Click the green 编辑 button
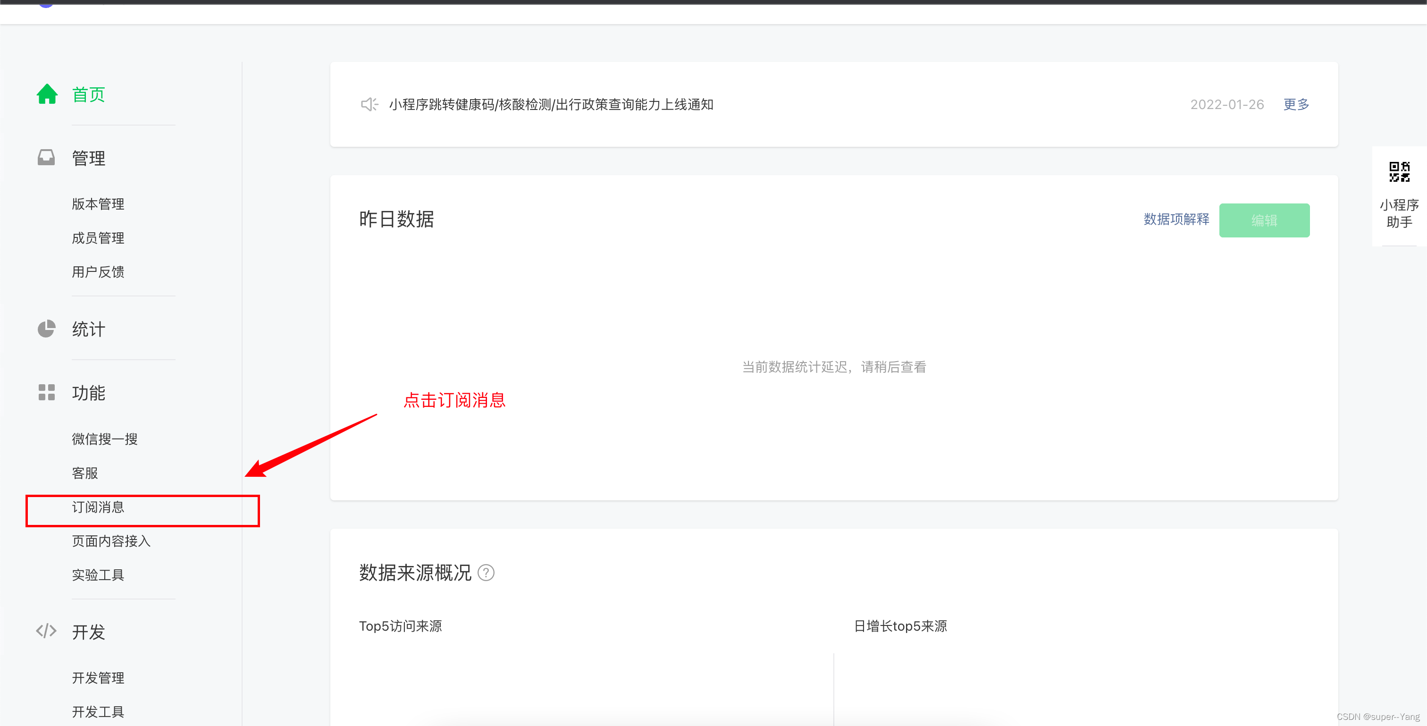This screenshot has width=1427, height=726. pyautogui.click(x=1264, y=220)
